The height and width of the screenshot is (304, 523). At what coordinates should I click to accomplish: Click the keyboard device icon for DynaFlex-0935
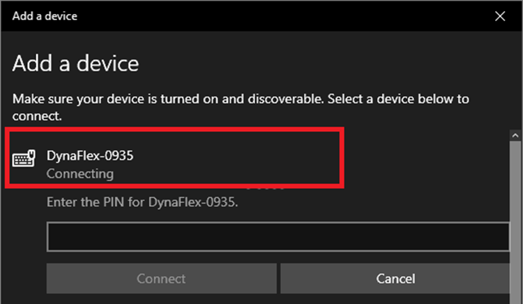(24, 158)
